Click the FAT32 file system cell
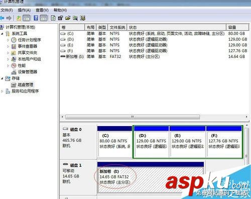The height and width of the screenshot is (199, 251). point(115,57)
